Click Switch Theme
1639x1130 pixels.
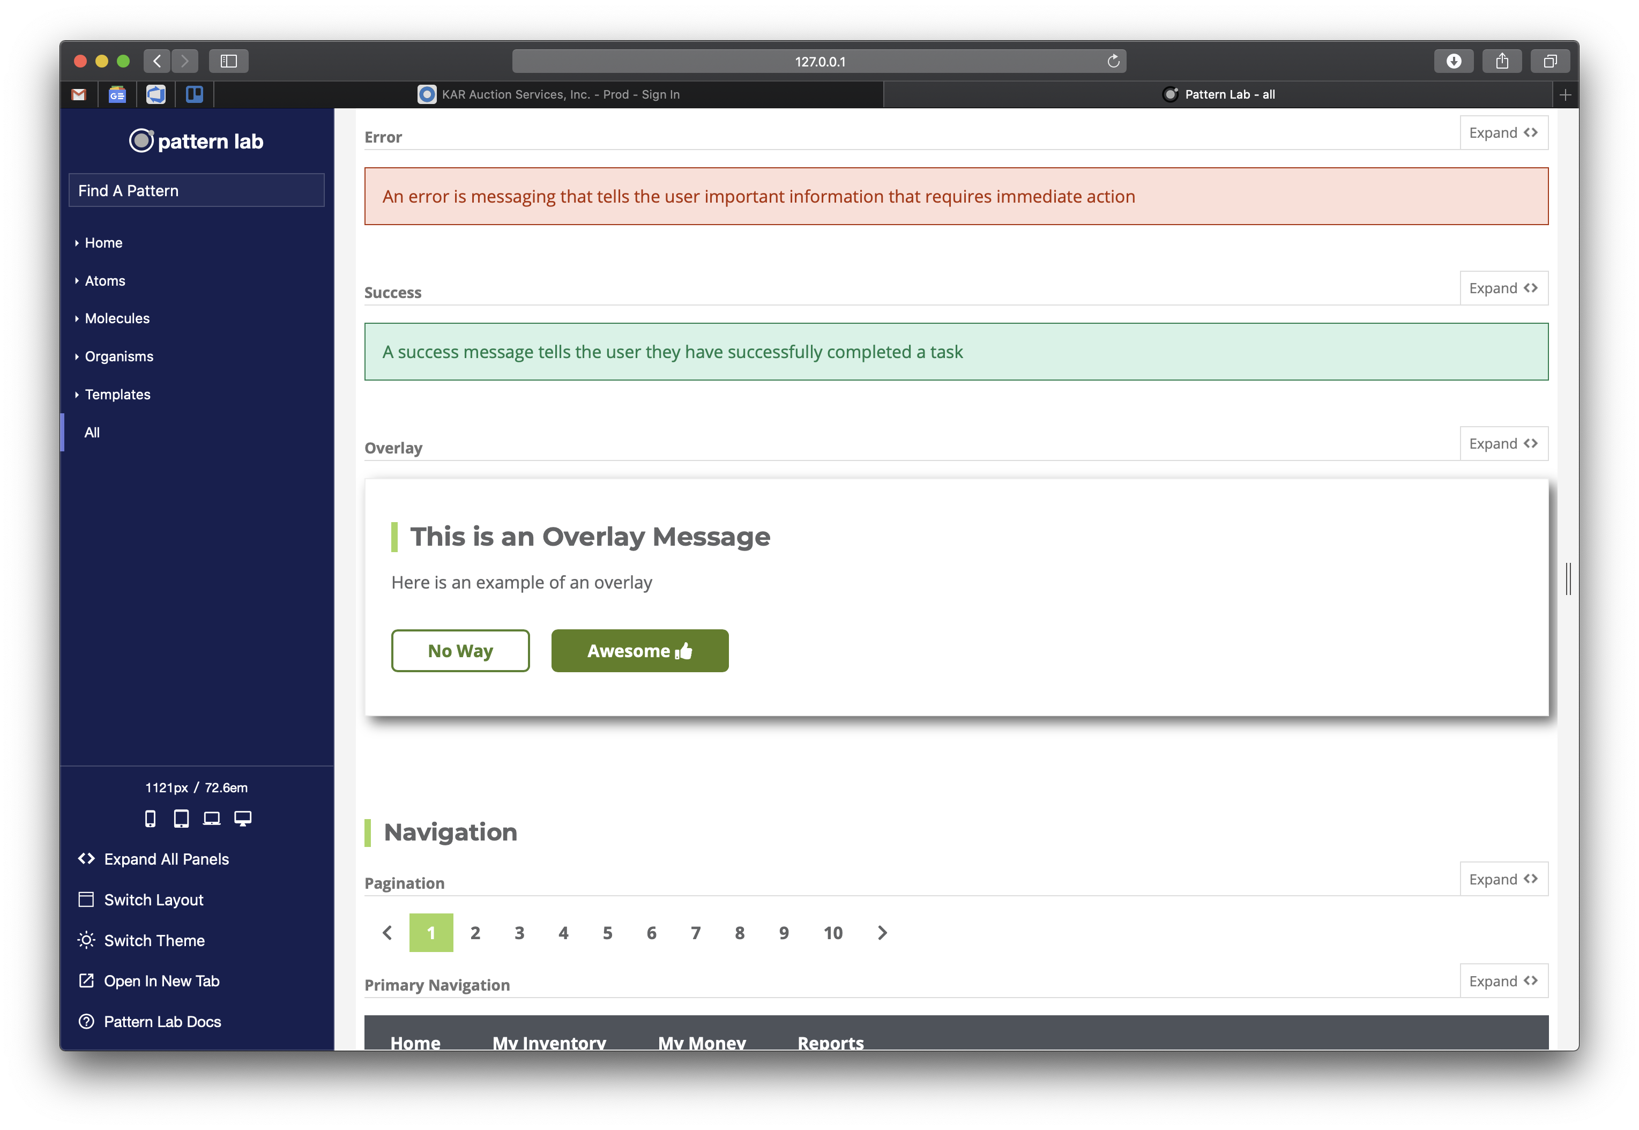point(141,940)
